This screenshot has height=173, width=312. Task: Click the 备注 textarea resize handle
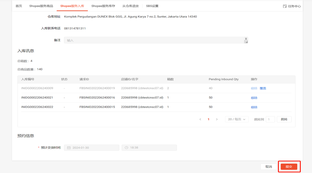pos(246,42)
